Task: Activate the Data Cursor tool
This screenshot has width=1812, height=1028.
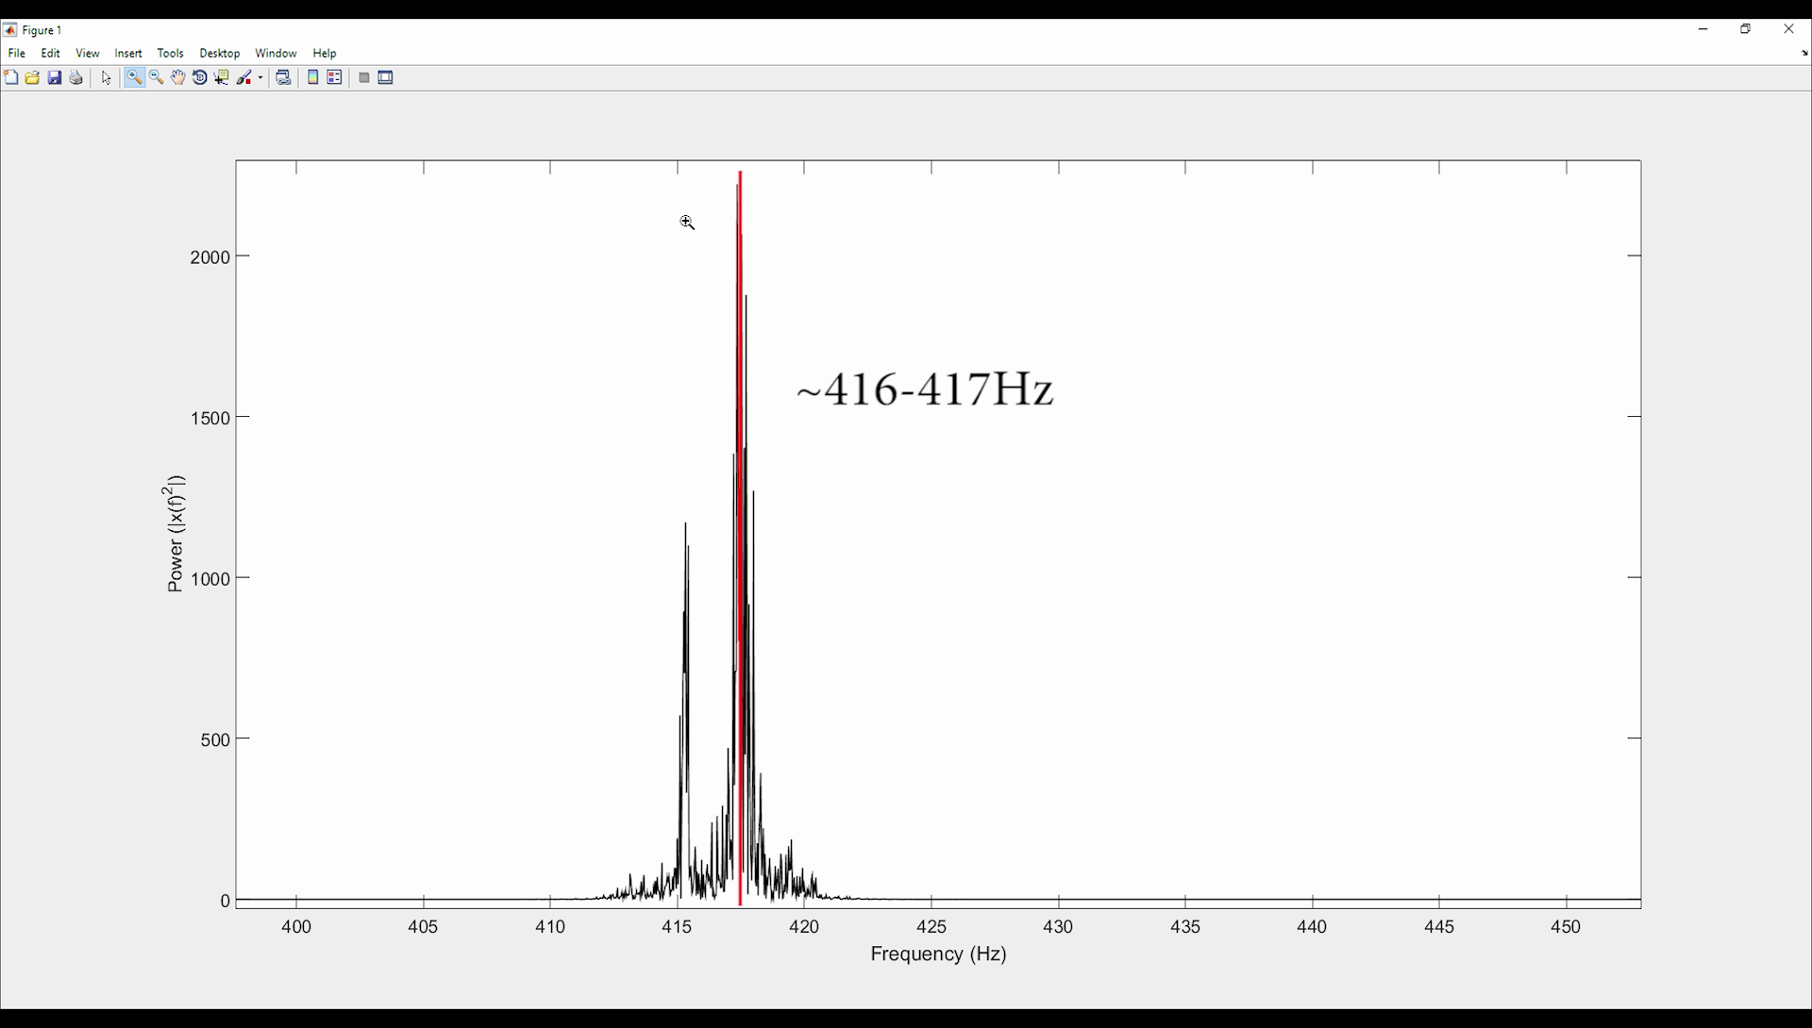Action: point(222,78)
